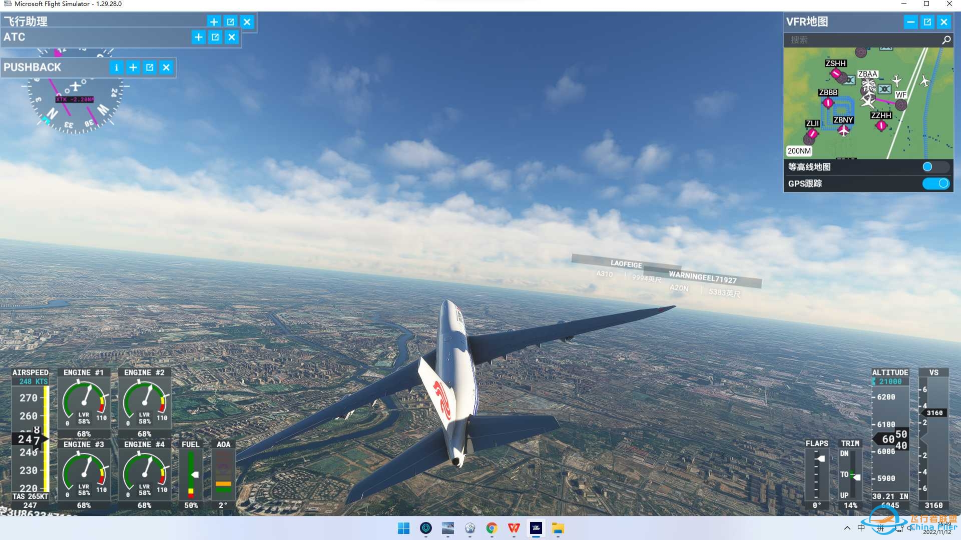Close the PUSHBACK panel

click(166, 67)
